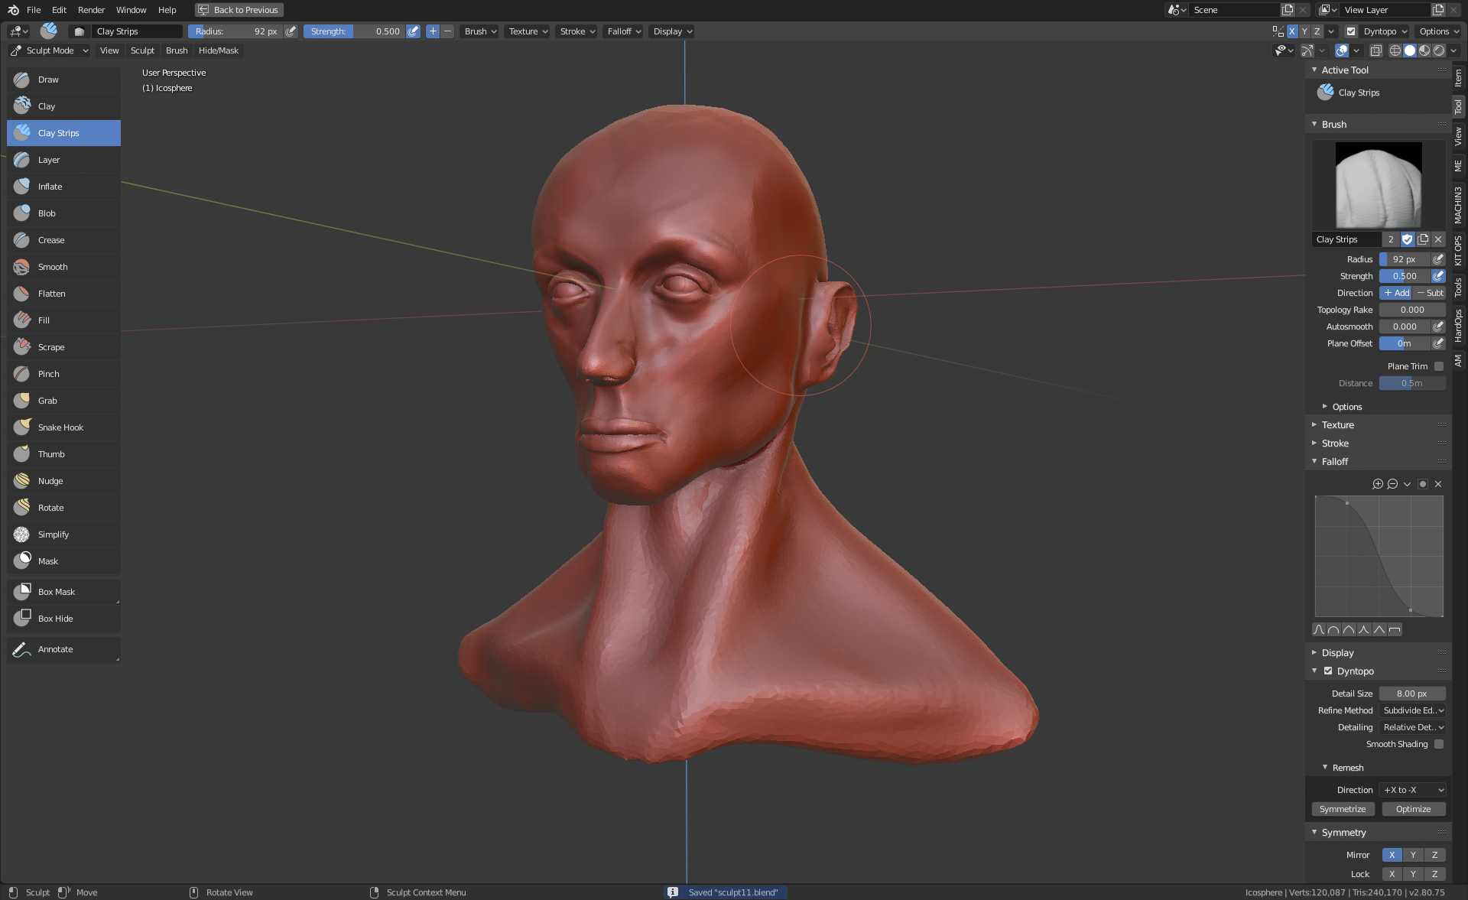Toggle Smooth Shading checkbox in Dyntopo

tap(1439, 744)
